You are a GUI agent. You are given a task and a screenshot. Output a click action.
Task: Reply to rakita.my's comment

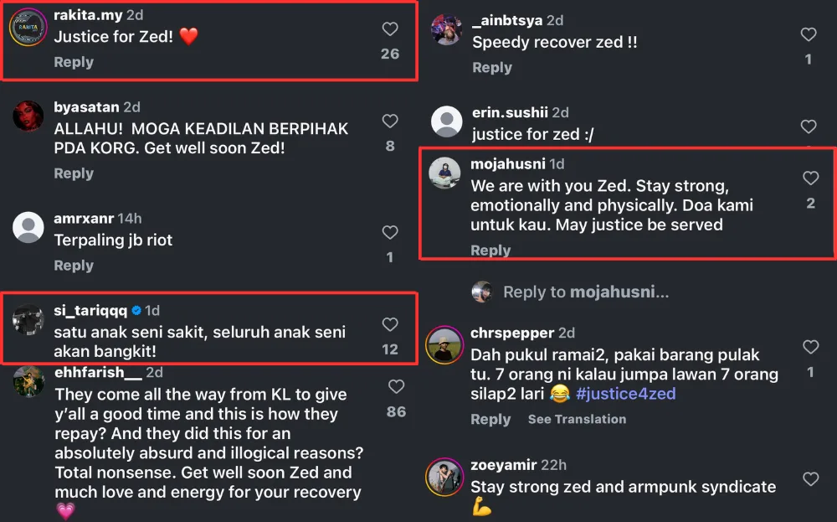[x=74, y=62]
